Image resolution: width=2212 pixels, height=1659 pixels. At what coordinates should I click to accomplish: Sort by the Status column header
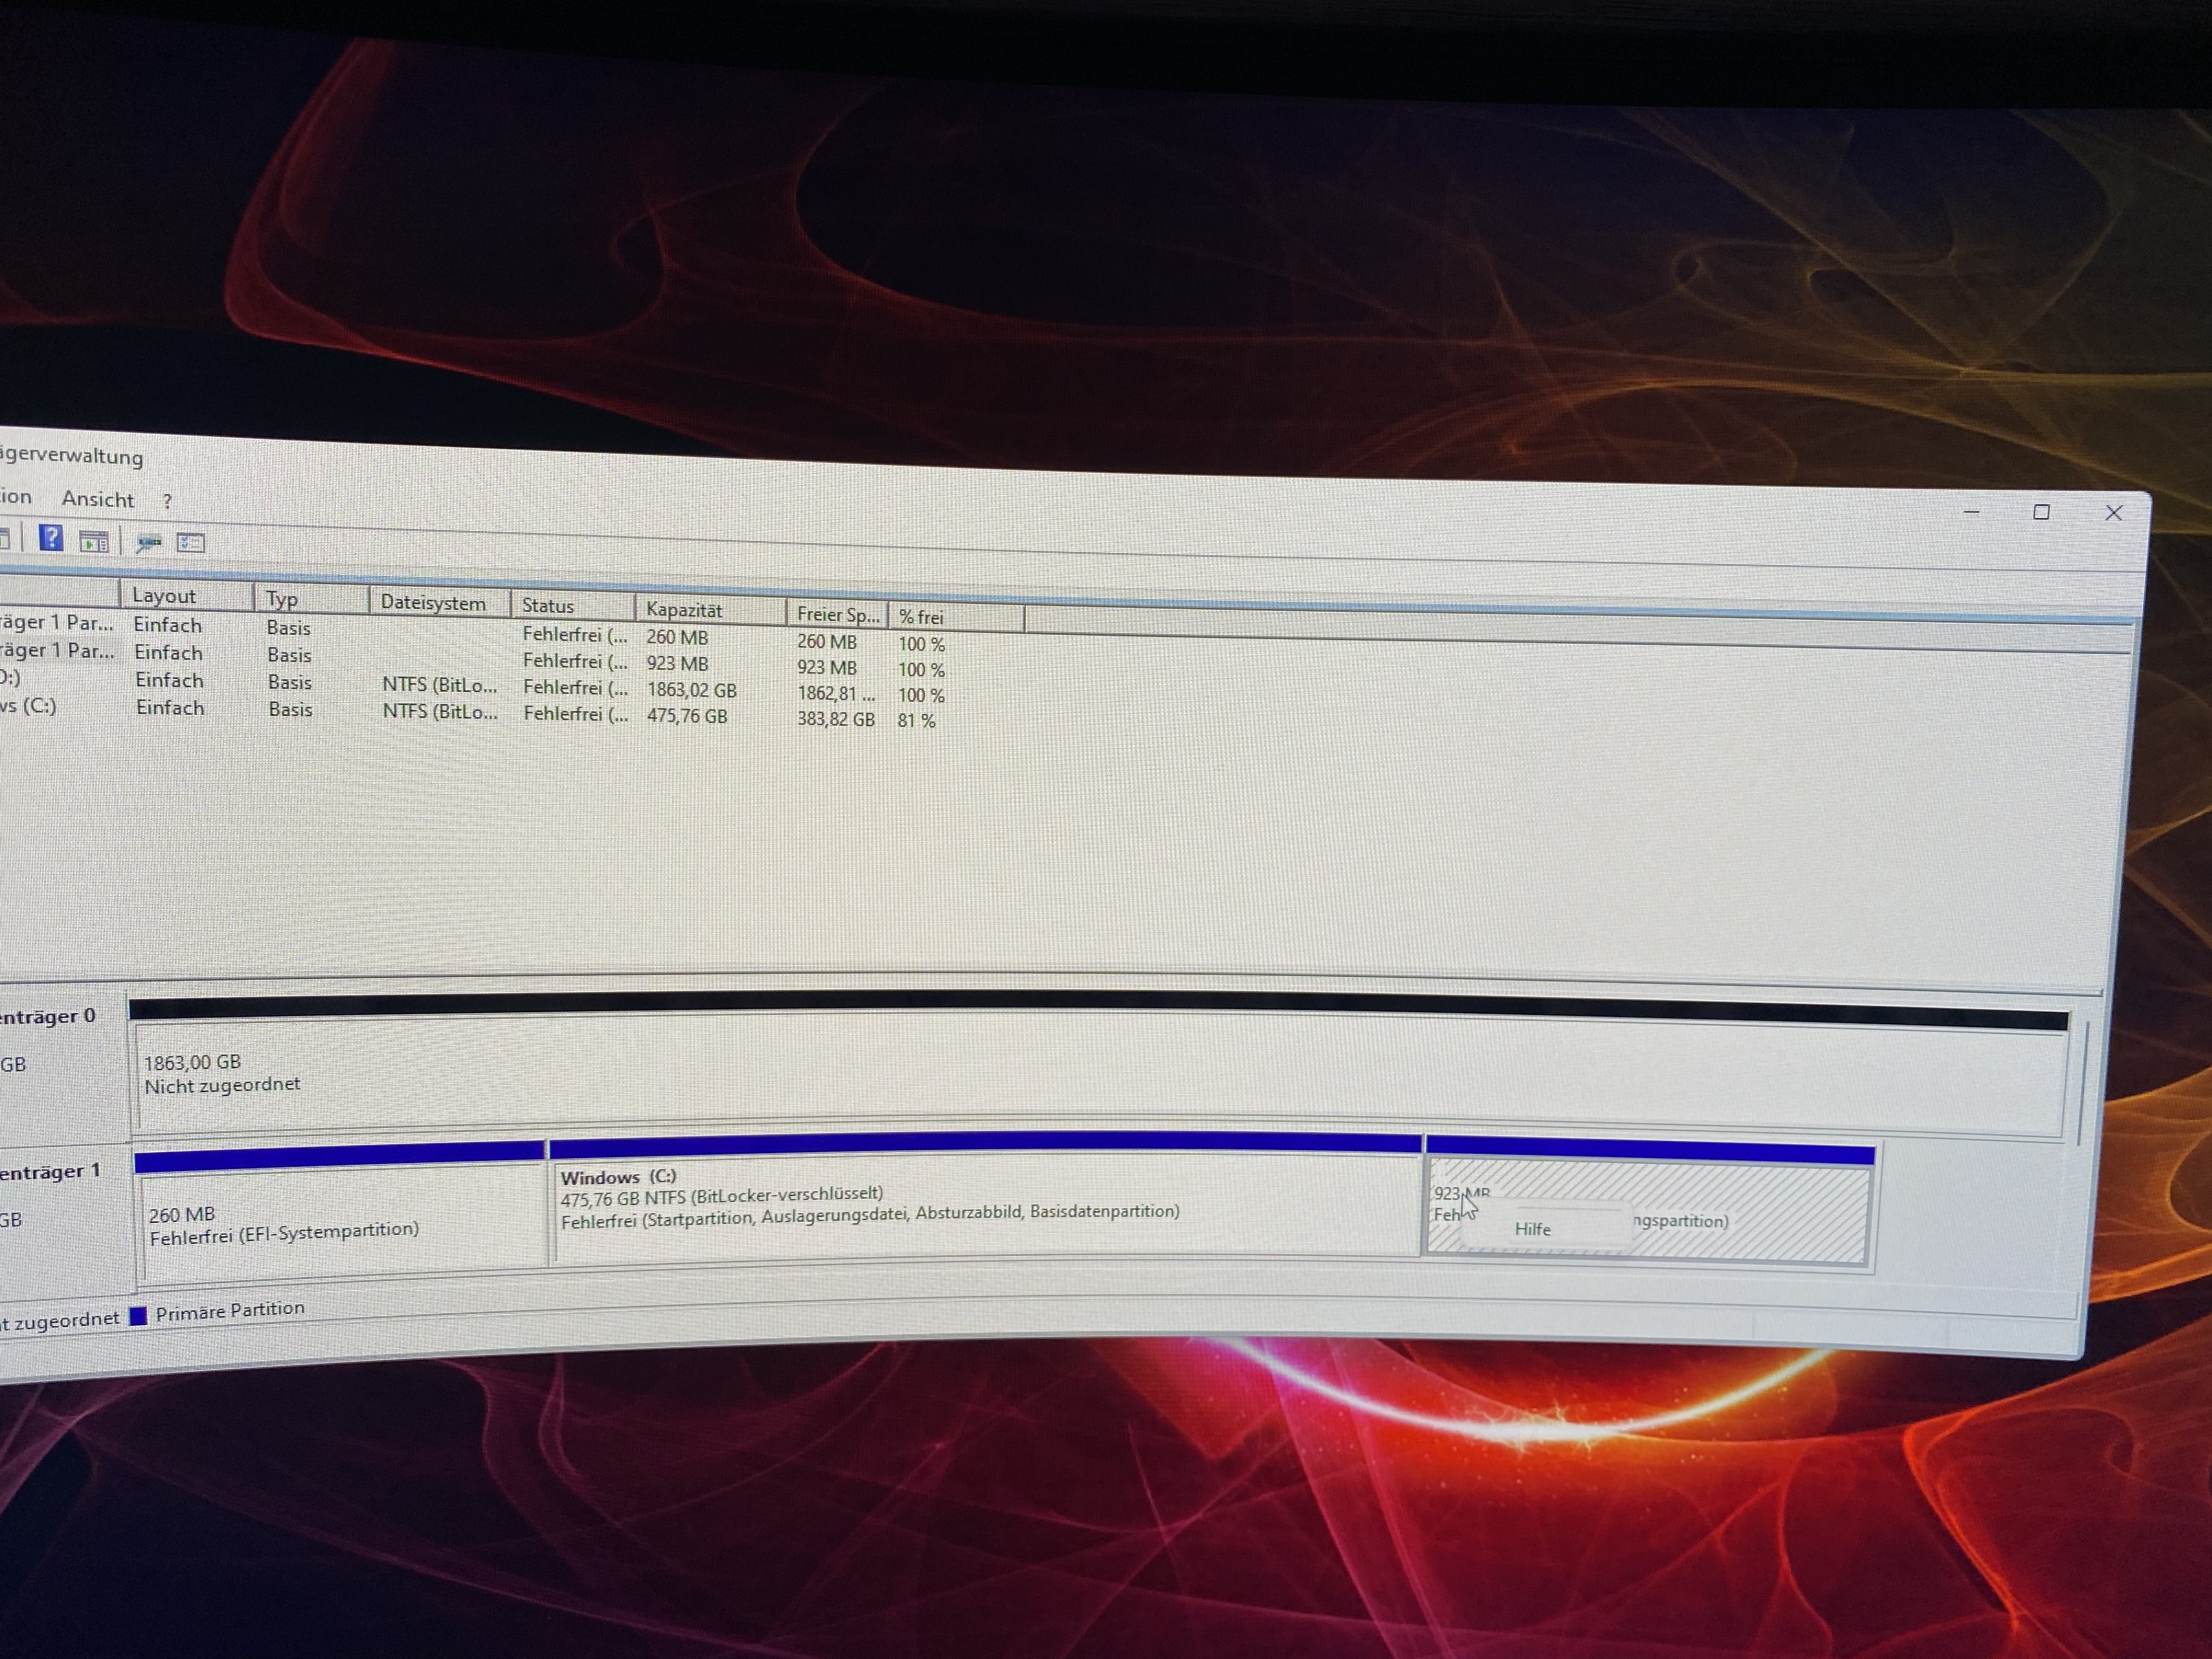(548, 606)
